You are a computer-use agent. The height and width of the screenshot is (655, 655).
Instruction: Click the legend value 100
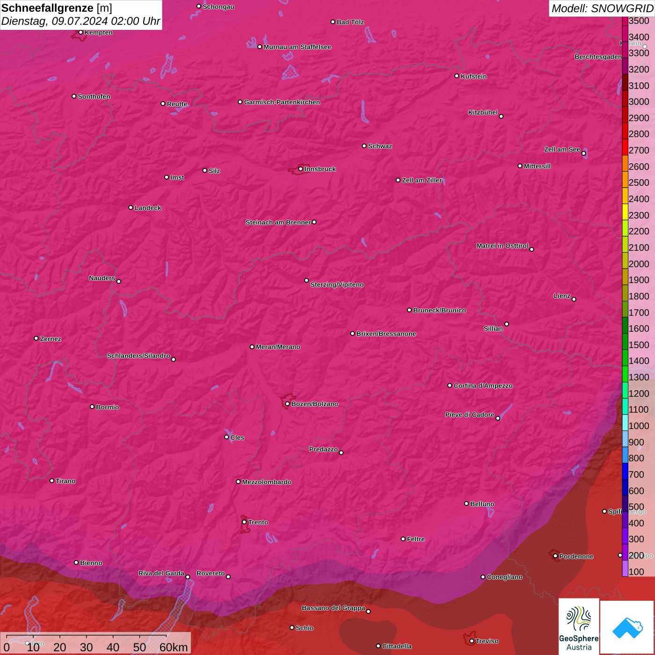pos(636,572)
